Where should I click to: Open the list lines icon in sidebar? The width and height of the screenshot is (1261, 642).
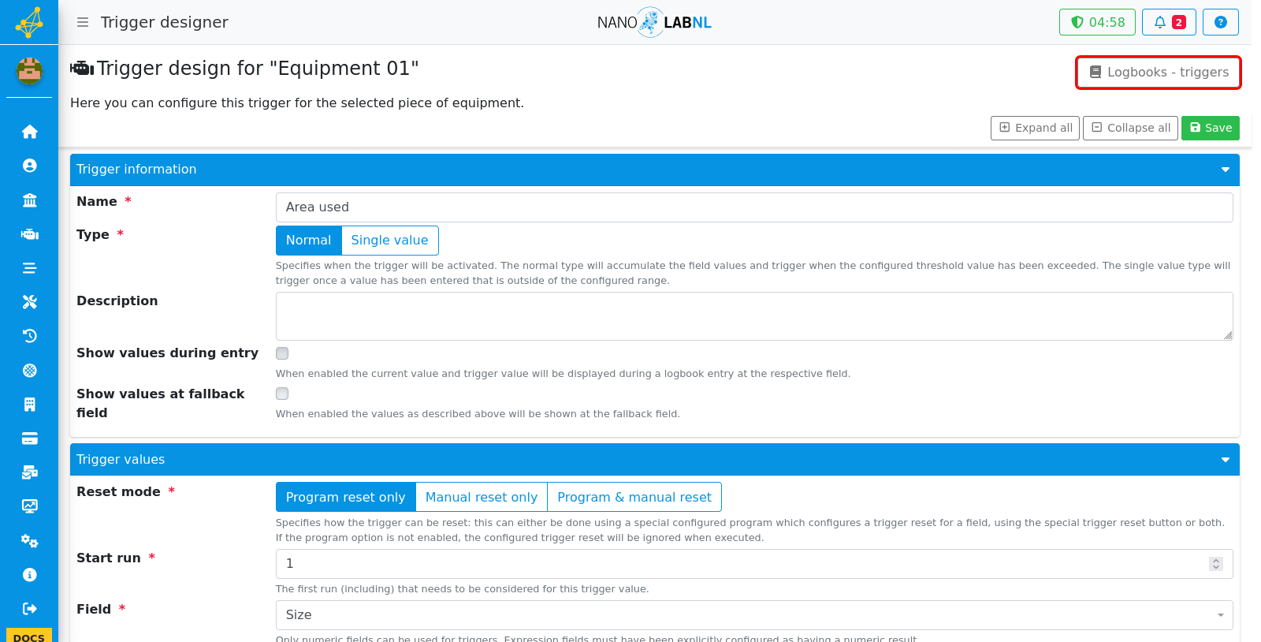[x=30, y=268]
